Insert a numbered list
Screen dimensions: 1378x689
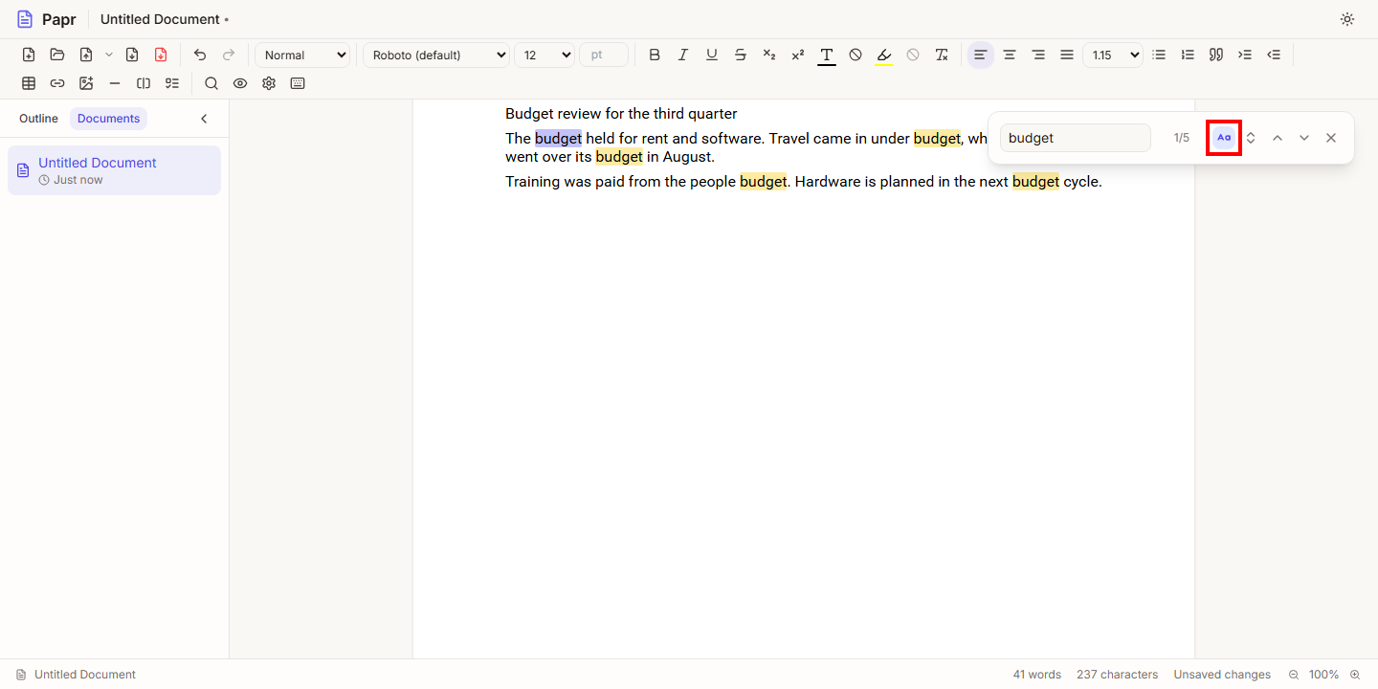[x=1188, y=55]
